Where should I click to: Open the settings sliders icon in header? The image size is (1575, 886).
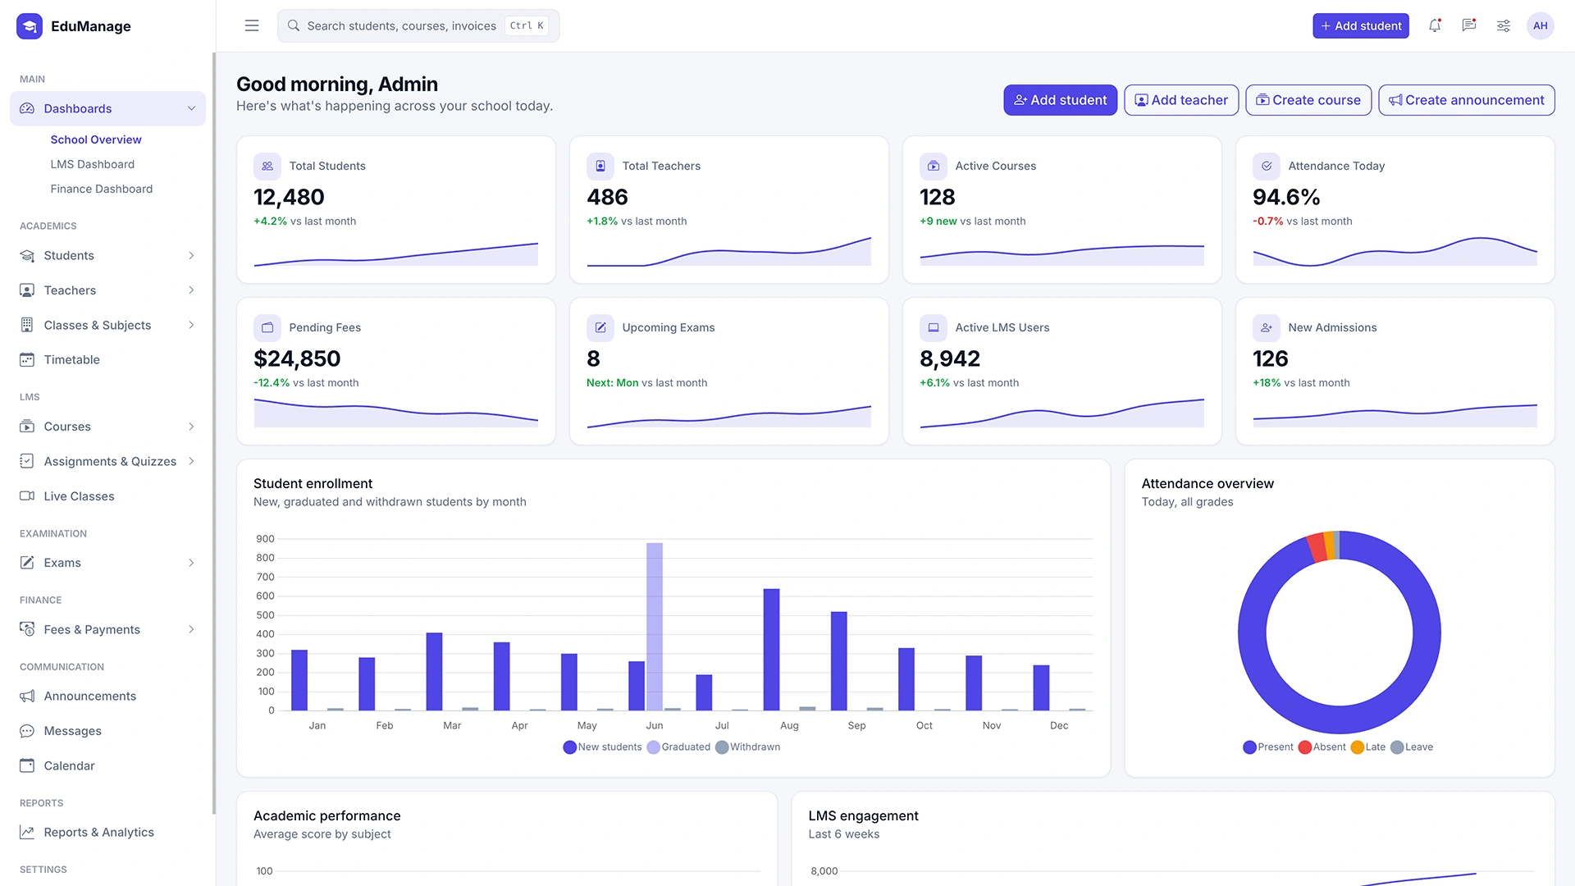pyautogui.click(x=1504, y=26)
